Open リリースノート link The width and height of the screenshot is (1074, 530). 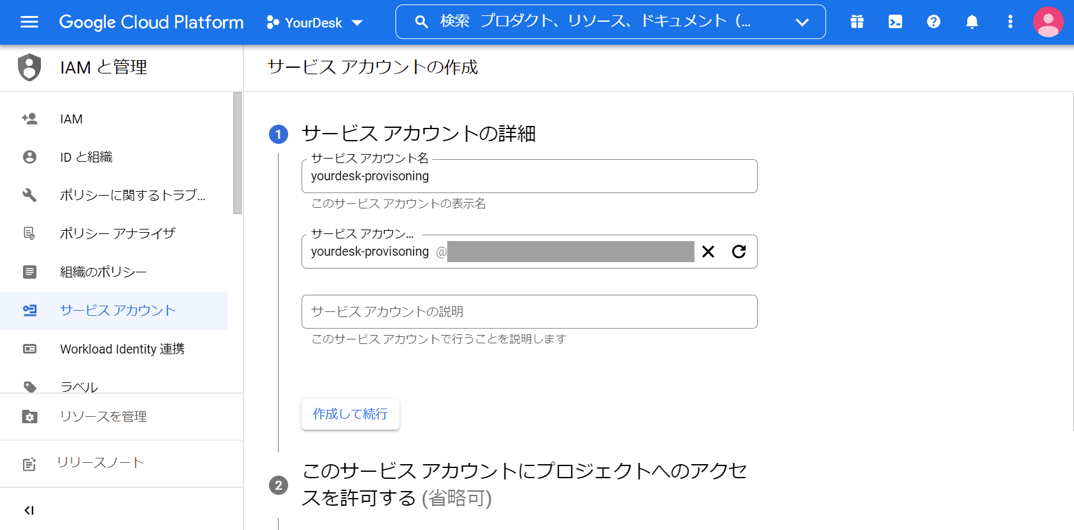tap(100, 463)
